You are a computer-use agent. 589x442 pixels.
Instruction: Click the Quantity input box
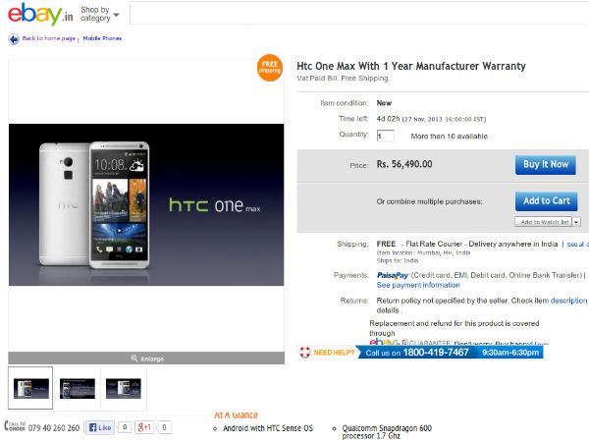[x=386, y=137]
